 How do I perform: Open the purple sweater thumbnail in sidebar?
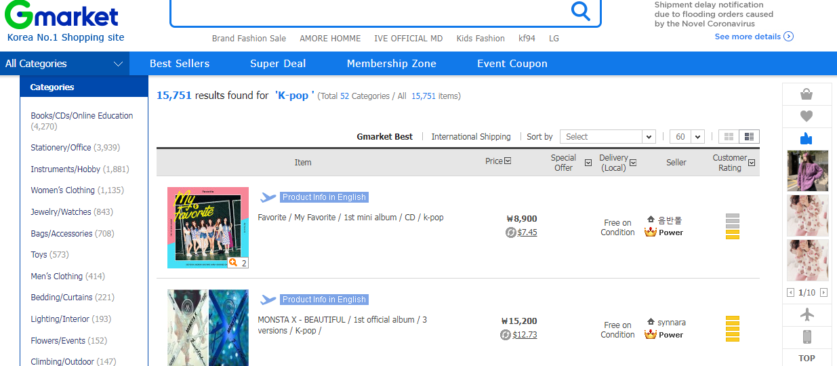pos(807,171)
